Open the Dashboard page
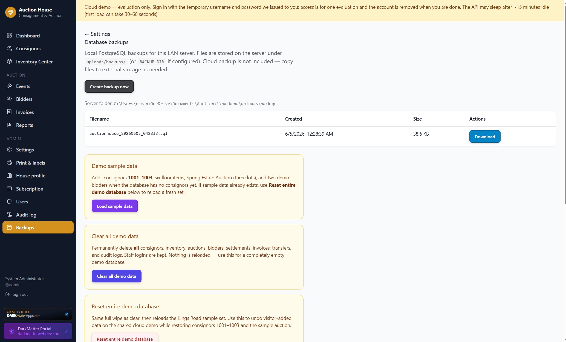 [38, 36]
